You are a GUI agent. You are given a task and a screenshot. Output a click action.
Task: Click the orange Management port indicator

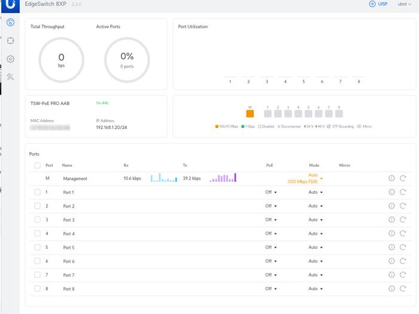[x=250, y=114]
